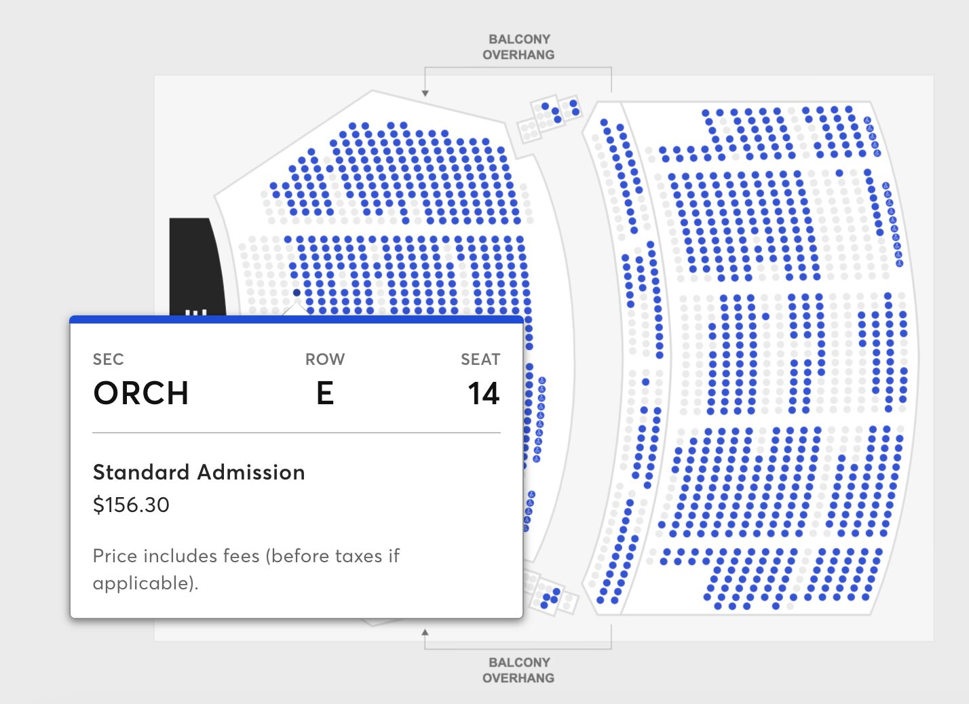Click the Standard Admission ticket type
The image size is (969, 704).
pos(199,472)
